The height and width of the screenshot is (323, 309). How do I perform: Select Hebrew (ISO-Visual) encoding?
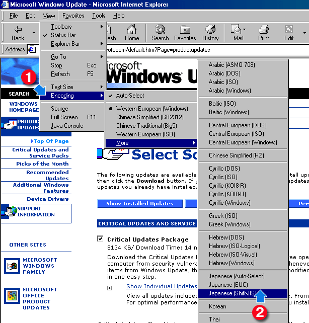coord(243,255)
